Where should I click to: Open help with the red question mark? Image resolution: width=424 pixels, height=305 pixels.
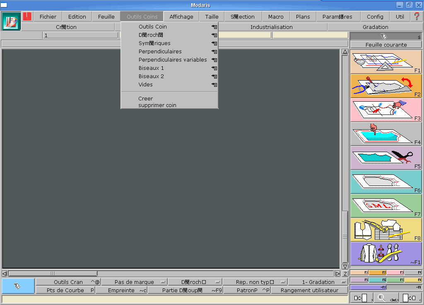click(x=417, y=16)
